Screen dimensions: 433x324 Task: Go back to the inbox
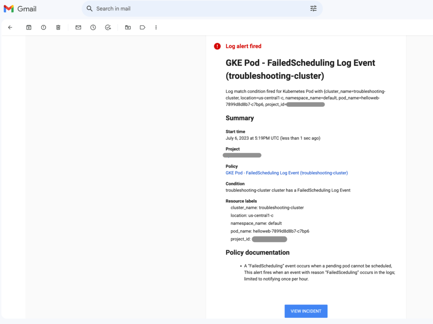[10, 27]
